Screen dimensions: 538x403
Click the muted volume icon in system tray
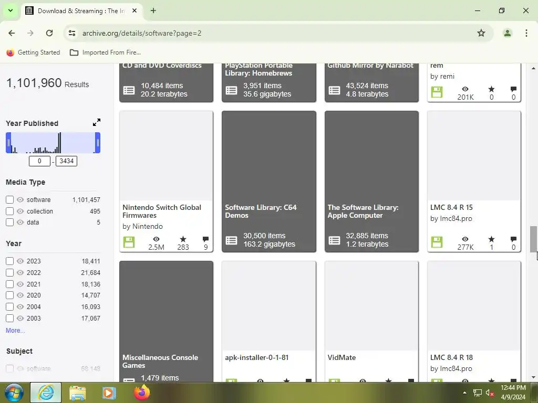pos(490,393)
